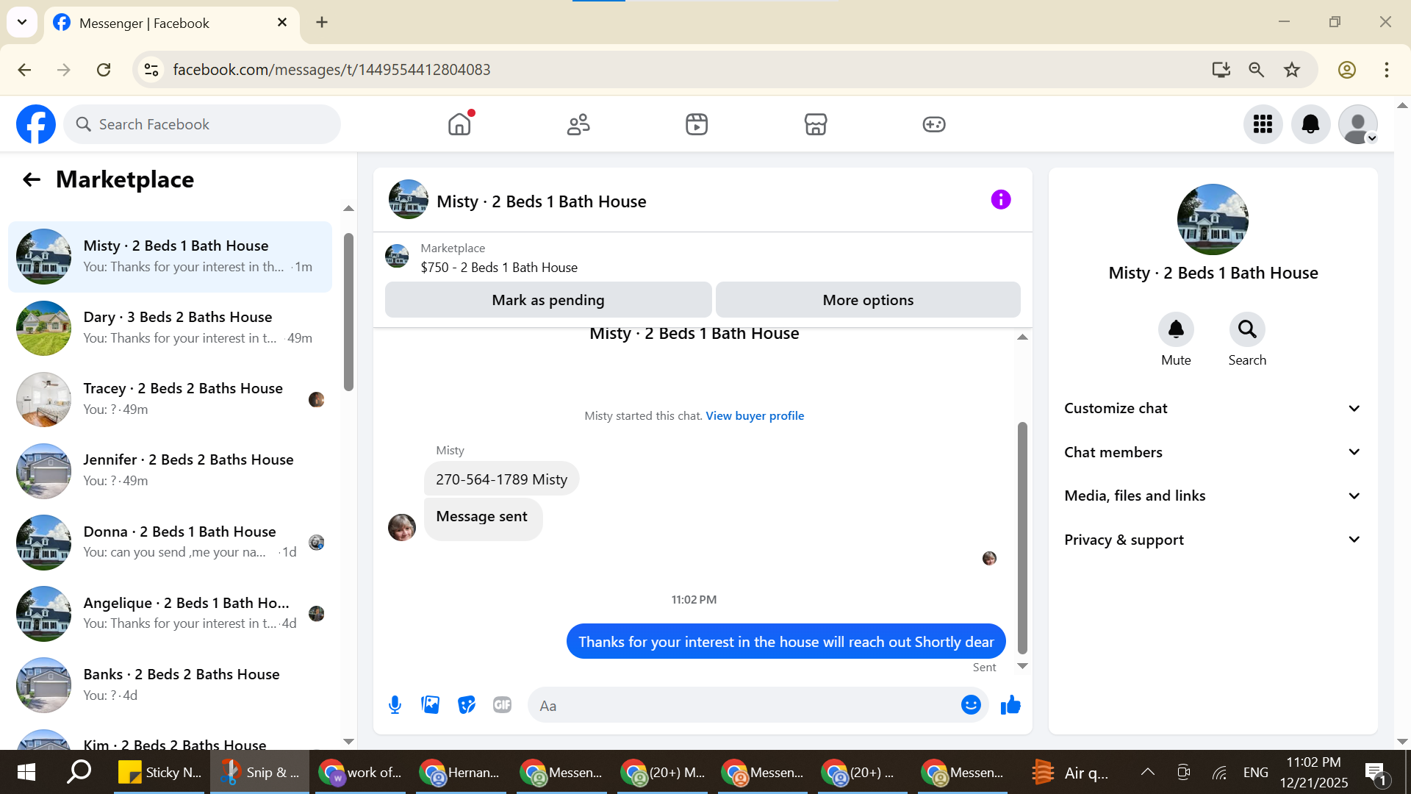This screenshot has width=1411, height=794.
Task: Click the message input field Aa
Action: coord(746,706)
